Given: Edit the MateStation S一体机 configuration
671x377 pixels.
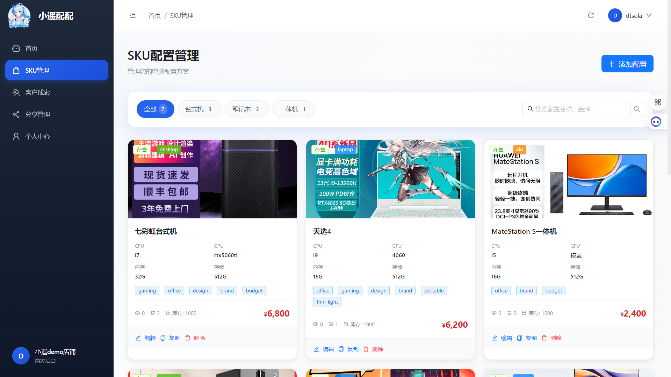Looking at the screenshot, I should [x=502, y=338].
